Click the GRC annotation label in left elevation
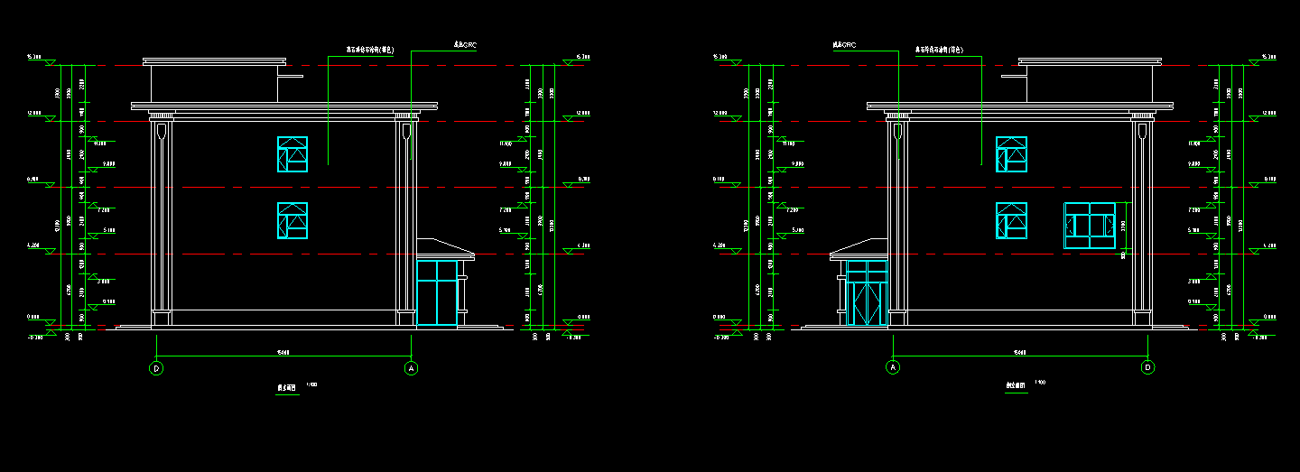This screenshot has height=472, width=1300. coord(463,43)
